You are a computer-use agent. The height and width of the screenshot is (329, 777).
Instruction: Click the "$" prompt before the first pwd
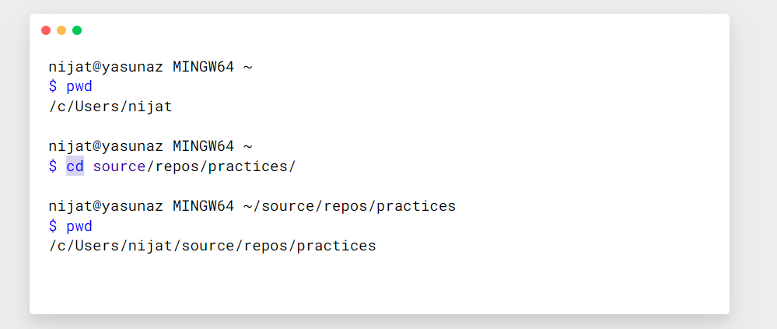(53, 86)
